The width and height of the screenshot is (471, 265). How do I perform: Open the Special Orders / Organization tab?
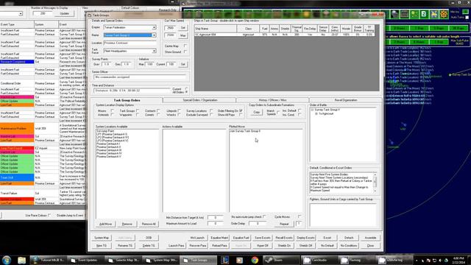pyautogui.click(x=199, y=100)
